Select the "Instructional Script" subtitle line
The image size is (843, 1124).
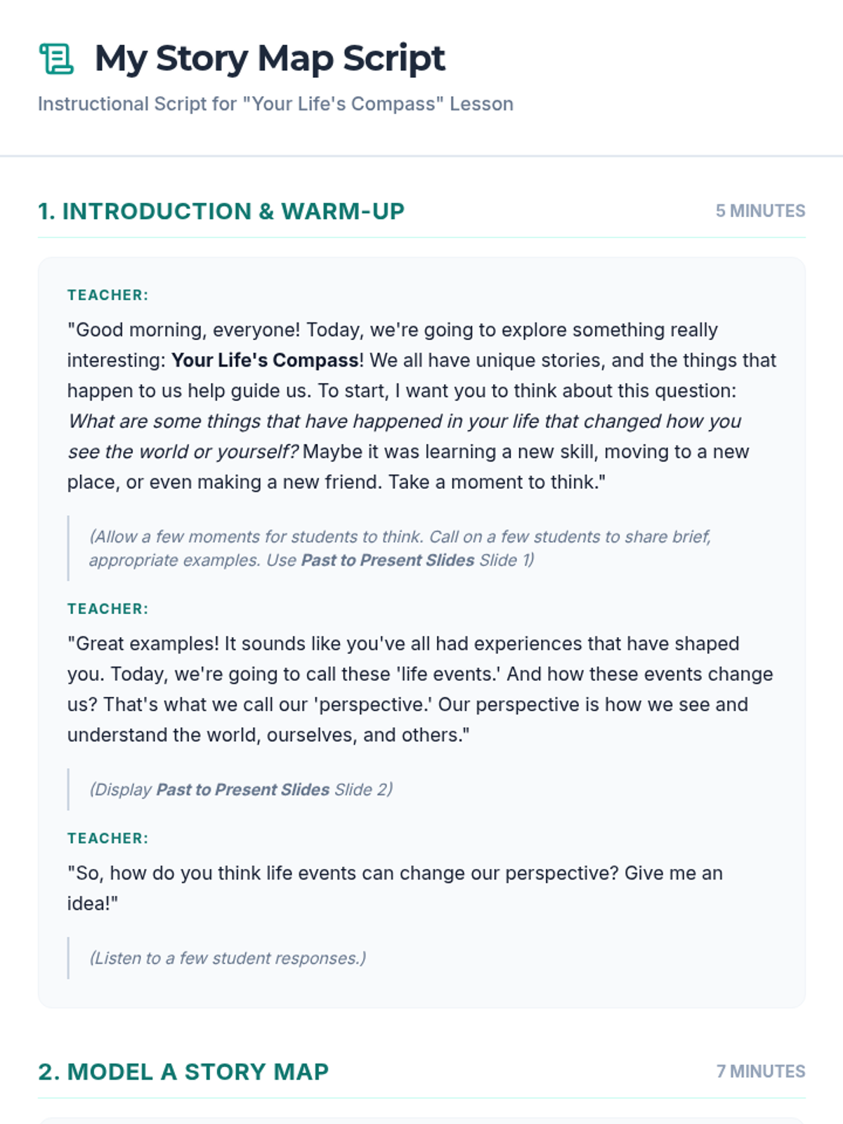tap(275, 104)
